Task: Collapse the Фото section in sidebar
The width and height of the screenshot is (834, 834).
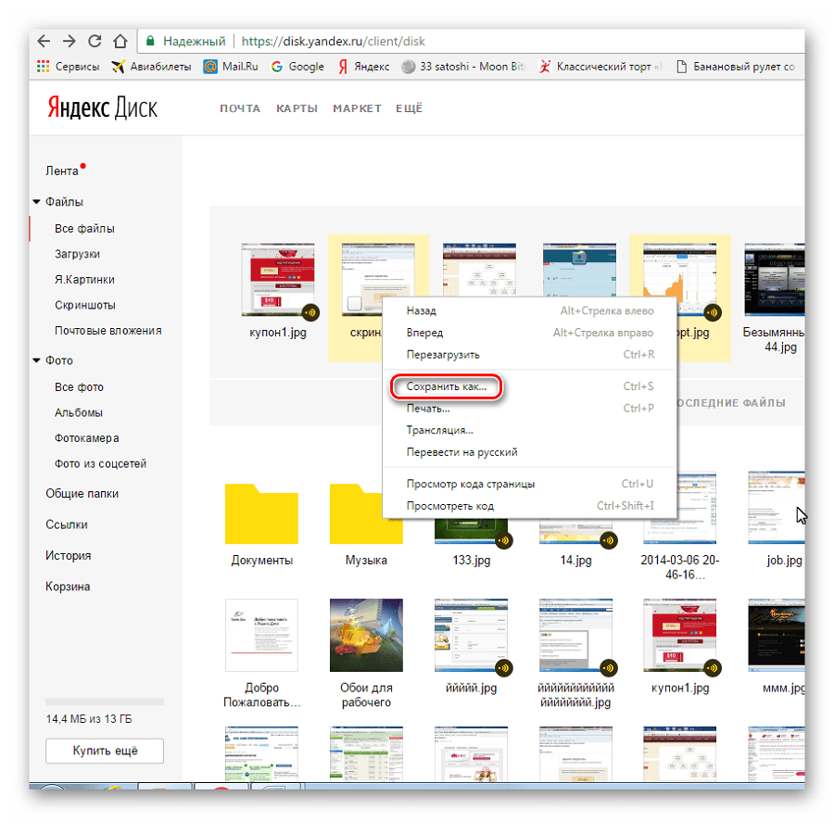Action: click(x=37, y=360)
